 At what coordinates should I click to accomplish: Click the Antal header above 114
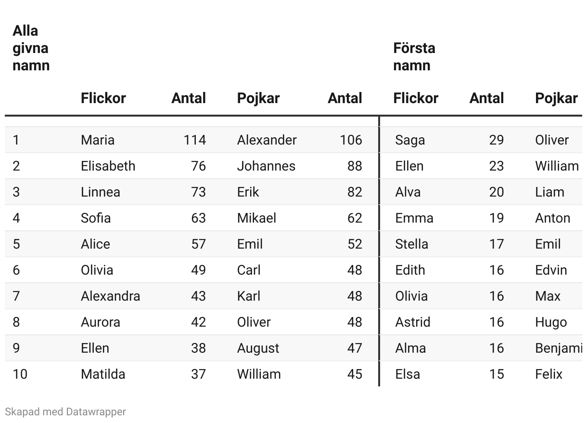pyautogui.click(x=189, y=98)
